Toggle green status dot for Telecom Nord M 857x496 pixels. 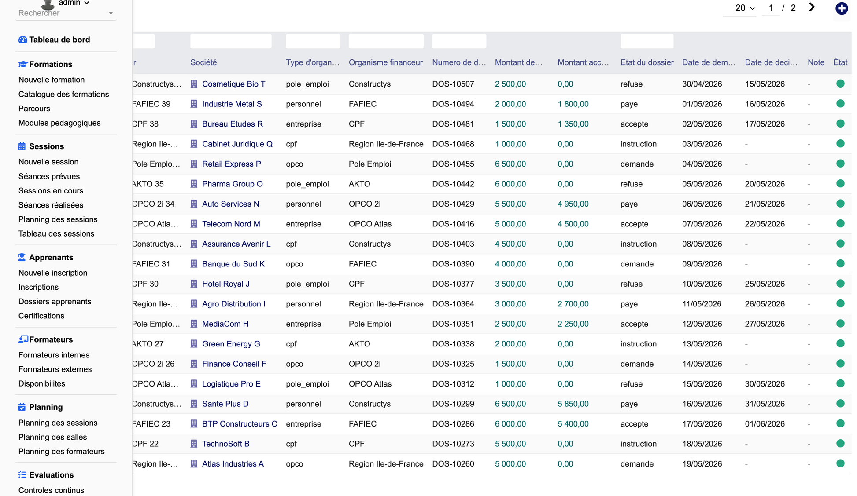point(840,223)
